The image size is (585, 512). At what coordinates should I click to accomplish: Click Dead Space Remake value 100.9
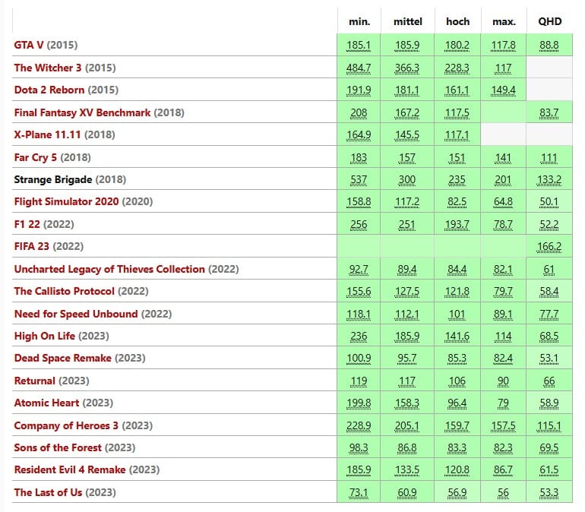tap(359, 359)
